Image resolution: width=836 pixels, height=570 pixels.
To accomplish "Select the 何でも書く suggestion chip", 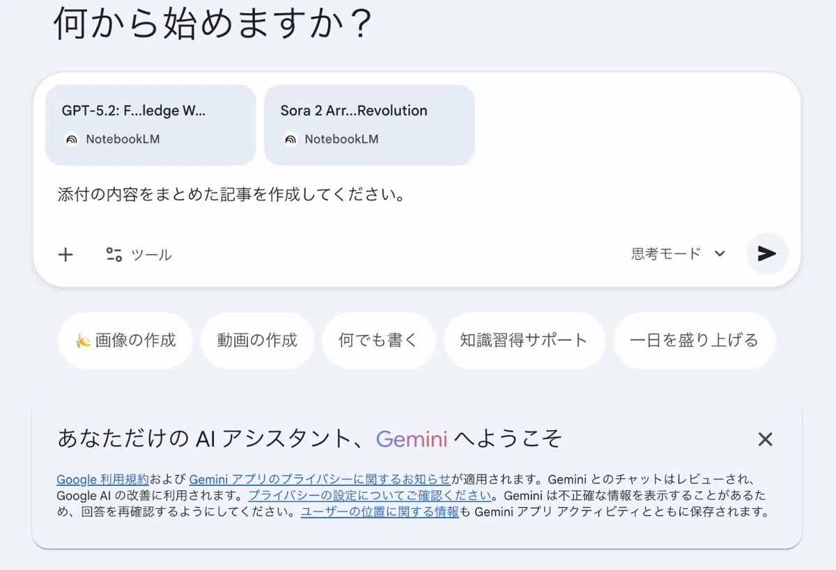I will click(378, 340).
